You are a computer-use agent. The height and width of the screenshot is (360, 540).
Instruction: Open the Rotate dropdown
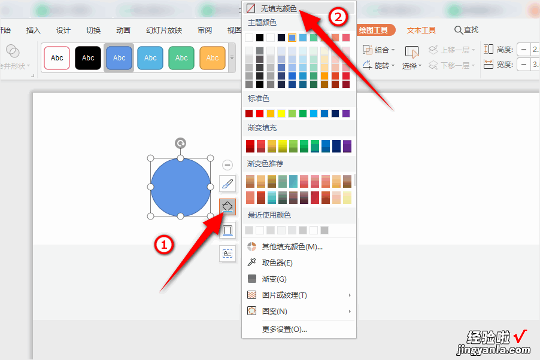[x=378, y=65]
